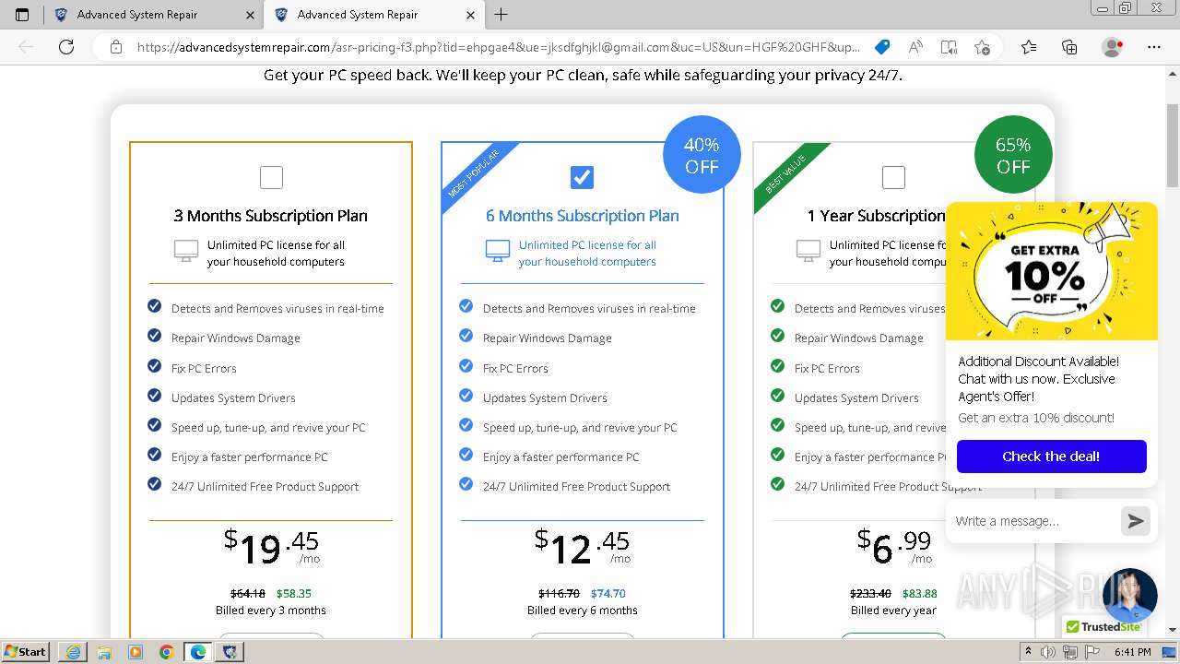Viewport: 1180px width, 664px height.
Task: Click the "Write a message..." chat field
Action: click(1031, 521)
